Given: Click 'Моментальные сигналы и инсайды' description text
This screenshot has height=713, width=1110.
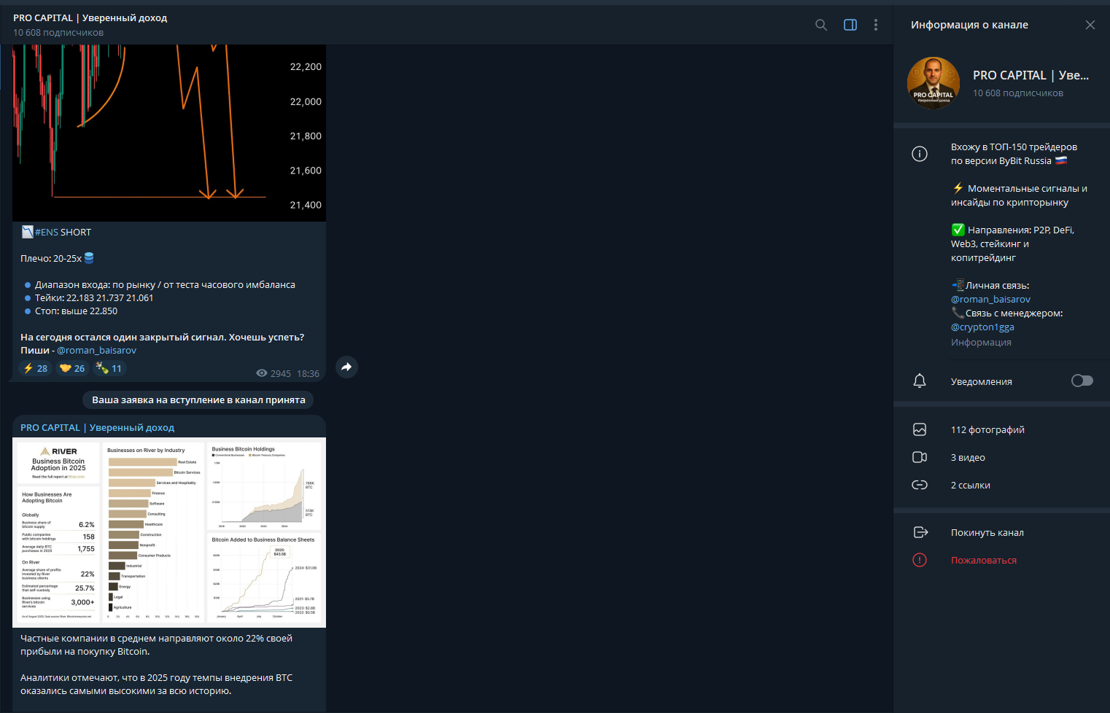Looking at the screenshot, I should tap(1020, 195).
